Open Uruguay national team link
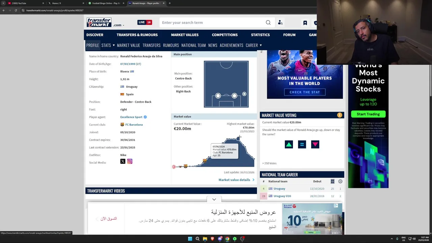The width and height of the screenshot is (432, 243). (279, 189)
